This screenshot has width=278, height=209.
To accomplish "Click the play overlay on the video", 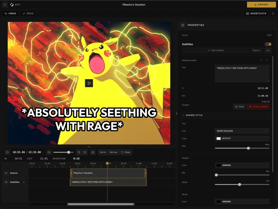I will click(89, 83).
